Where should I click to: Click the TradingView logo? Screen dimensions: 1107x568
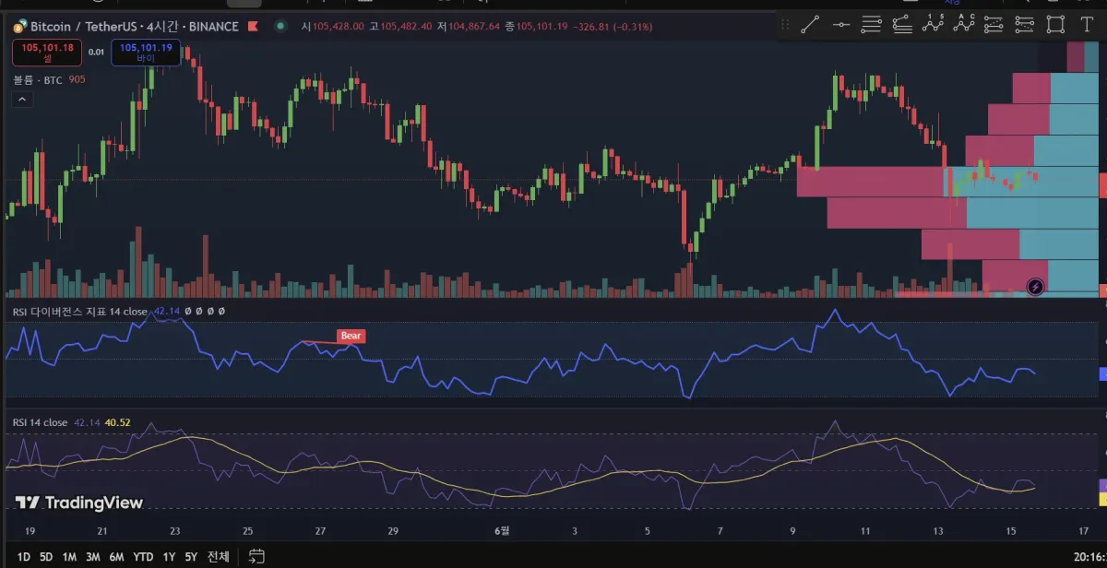(x=78, y=503)
